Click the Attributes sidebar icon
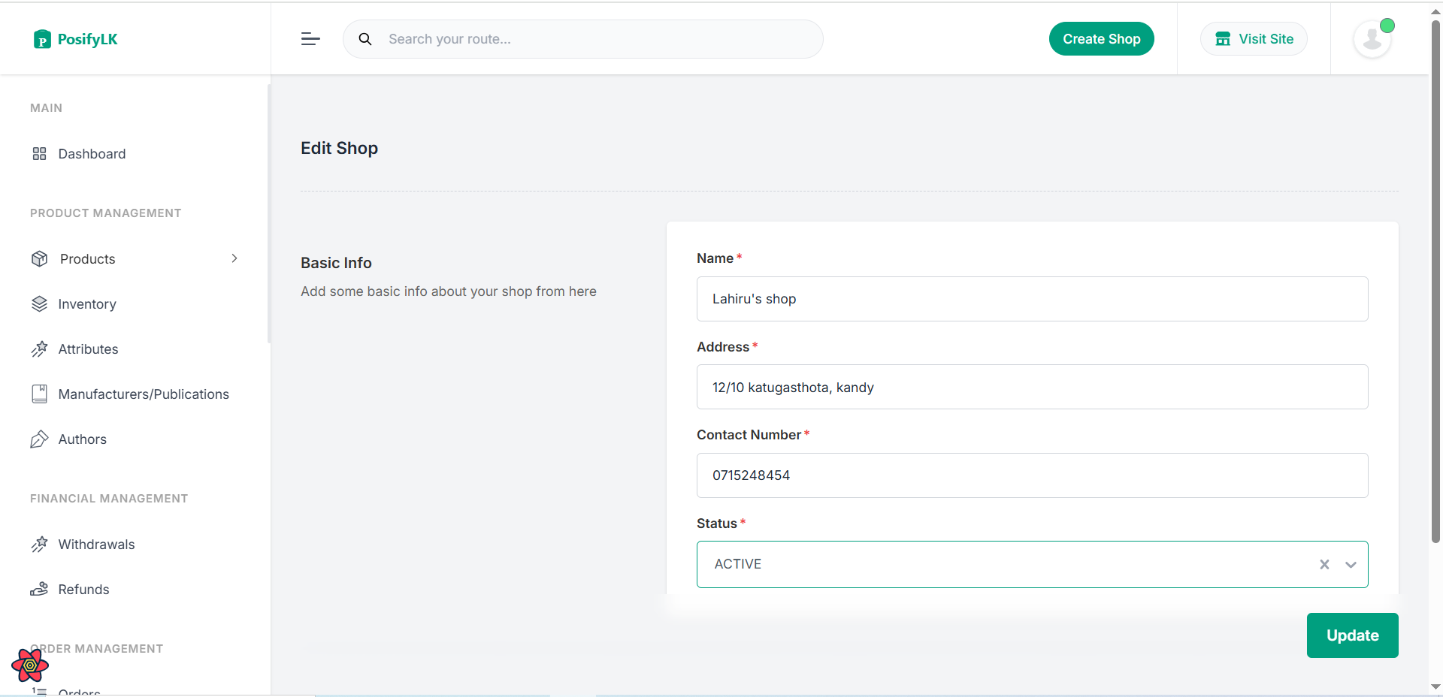1443x697 pixels. click(x=40, y=348)
